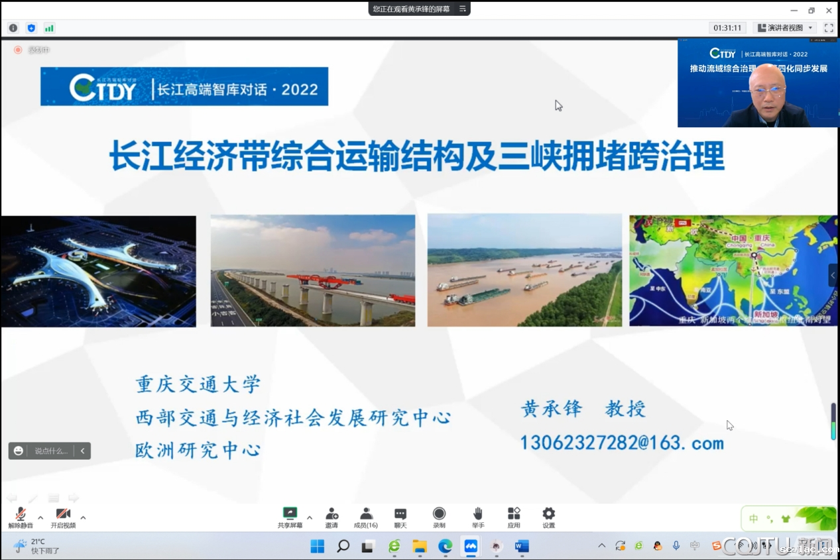Viewport: 840px width, 560px height.
Task: Open the screen-viewing options menu at top
Action: tap(463, 9)
